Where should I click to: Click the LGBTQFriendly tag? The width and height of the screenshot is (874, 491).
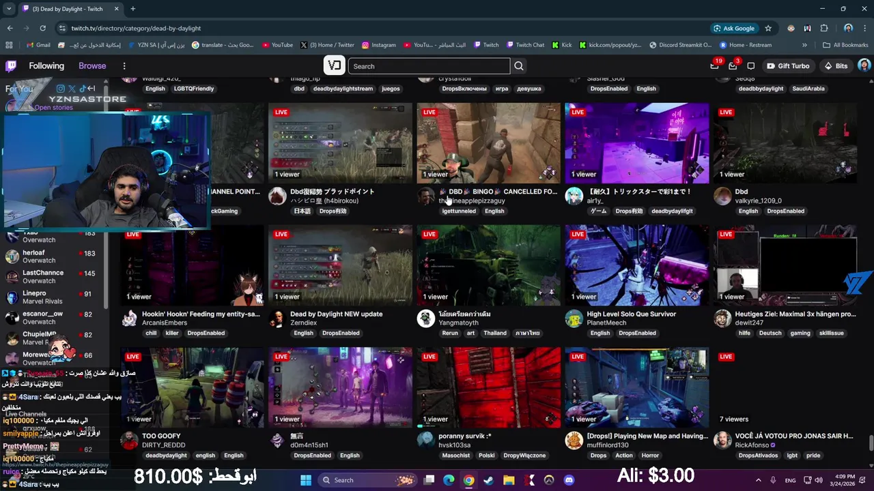tap(194, 89)
